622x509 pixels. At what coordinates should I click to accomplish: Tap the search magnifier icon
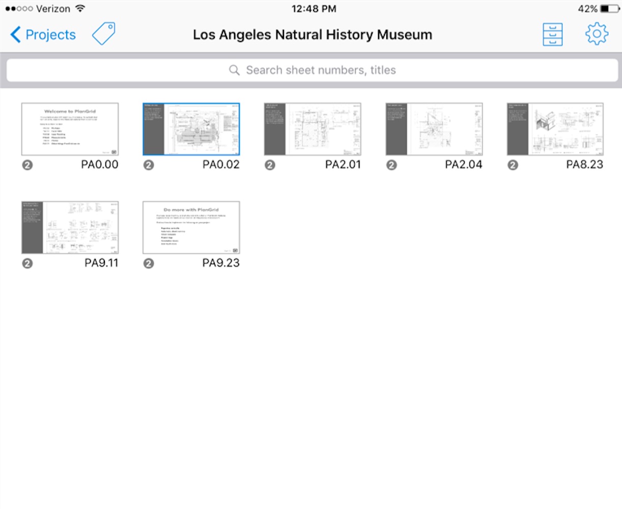point(234,70)
